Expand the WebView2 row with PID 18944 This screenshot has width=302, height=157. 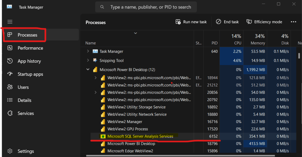96,78
